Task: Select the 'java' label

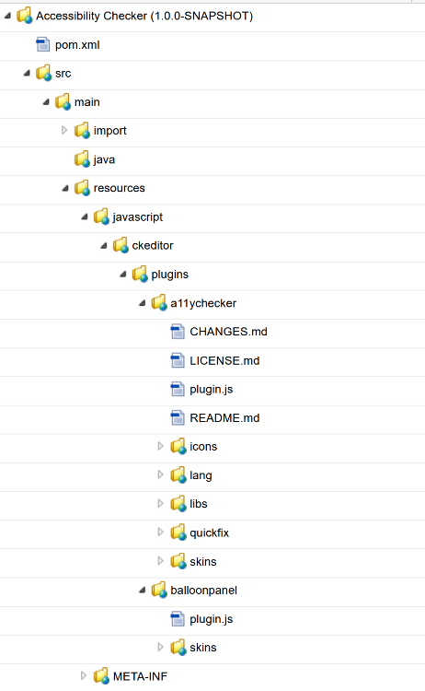Action: coord(104,159)
